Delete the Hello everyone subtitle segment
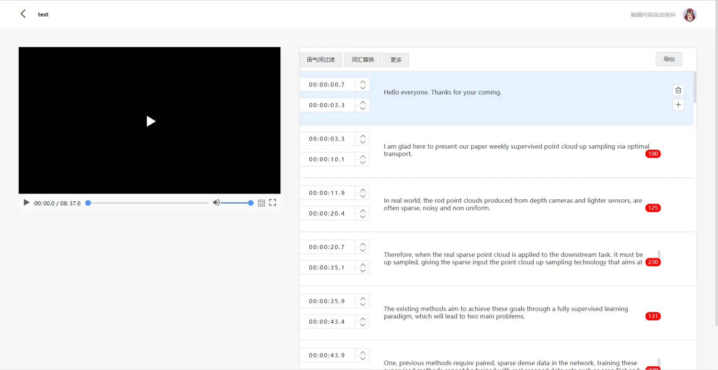Image resolution: width=718 pixels, height=370 pixels. 678,90
